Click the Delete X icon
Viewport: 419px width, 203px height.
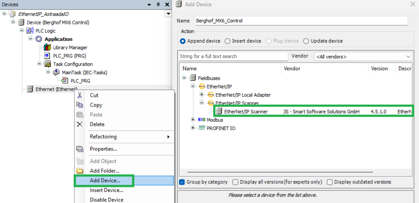point(79,124)
